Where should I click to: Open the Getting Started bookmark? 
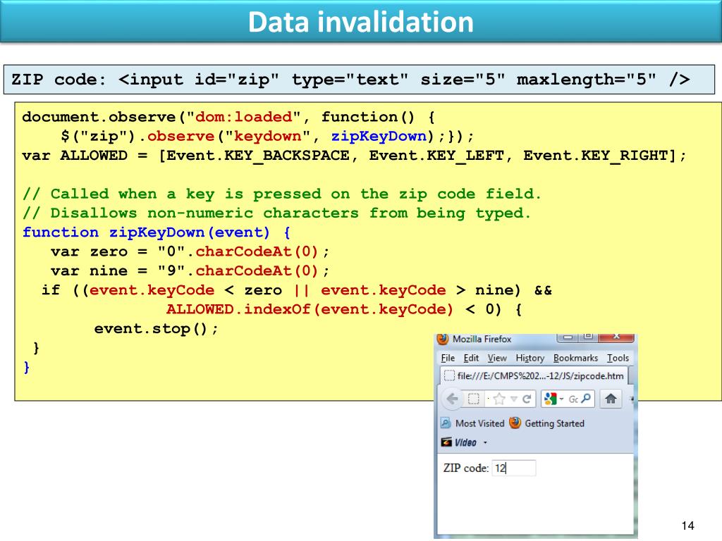547,423
